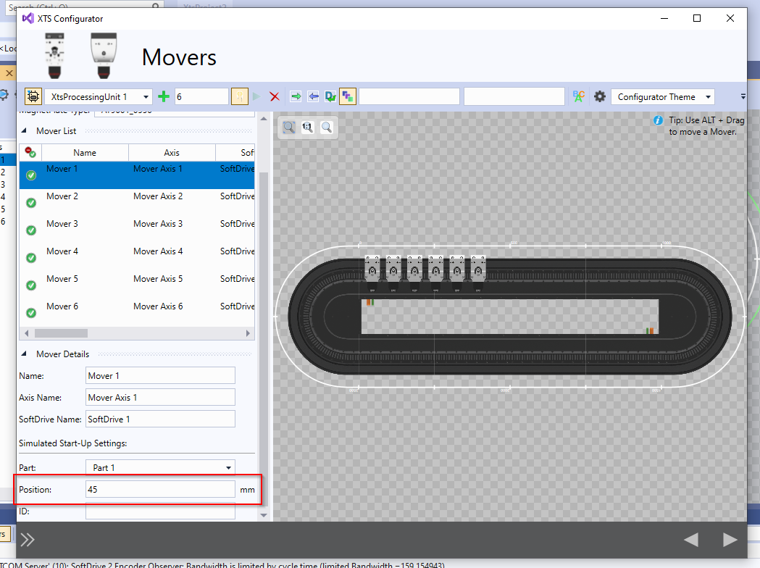Click the mover list scroll right arrow
Viewport: 760px width, 568px height.
pyautogui.click(x=248, y=333)
